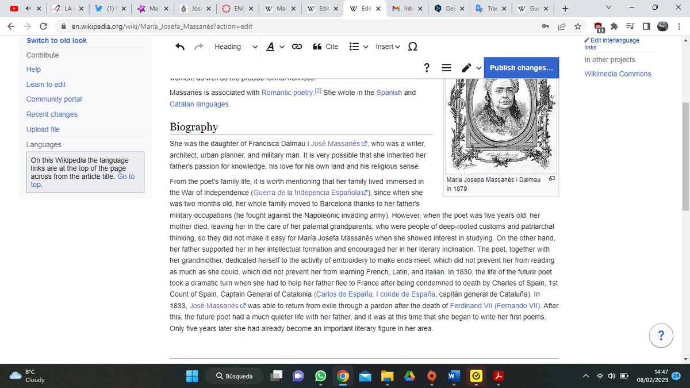Screen dimensions: 690x388
Task: Open the tab search chevron in title bar
Action: (x=609, y=8)
